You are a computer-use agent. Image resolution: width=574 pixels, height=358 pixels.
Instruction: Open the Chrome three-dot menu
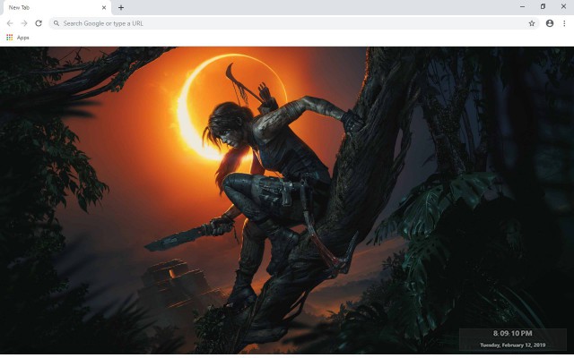click(564, 23)
